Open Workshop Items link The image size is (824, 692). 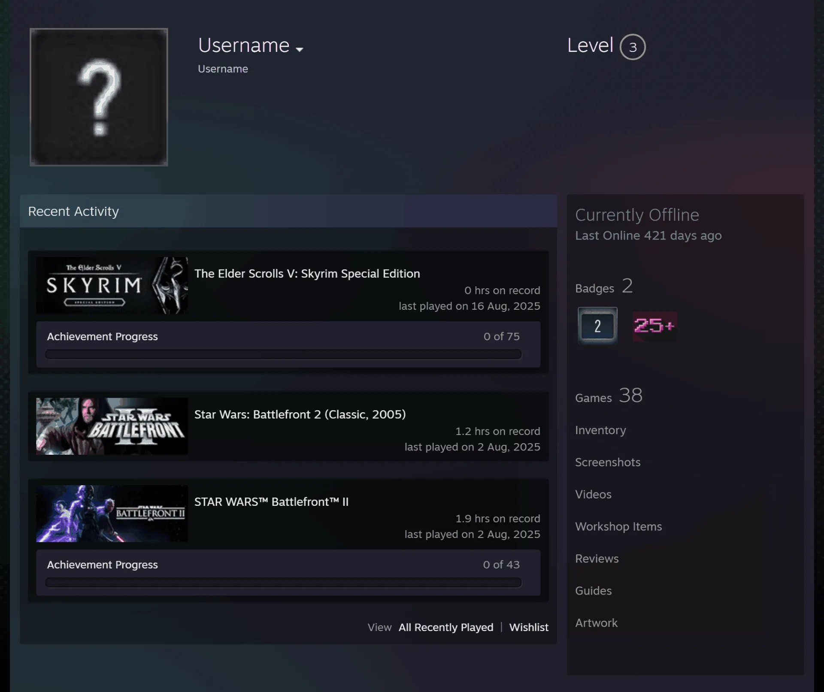618,526
